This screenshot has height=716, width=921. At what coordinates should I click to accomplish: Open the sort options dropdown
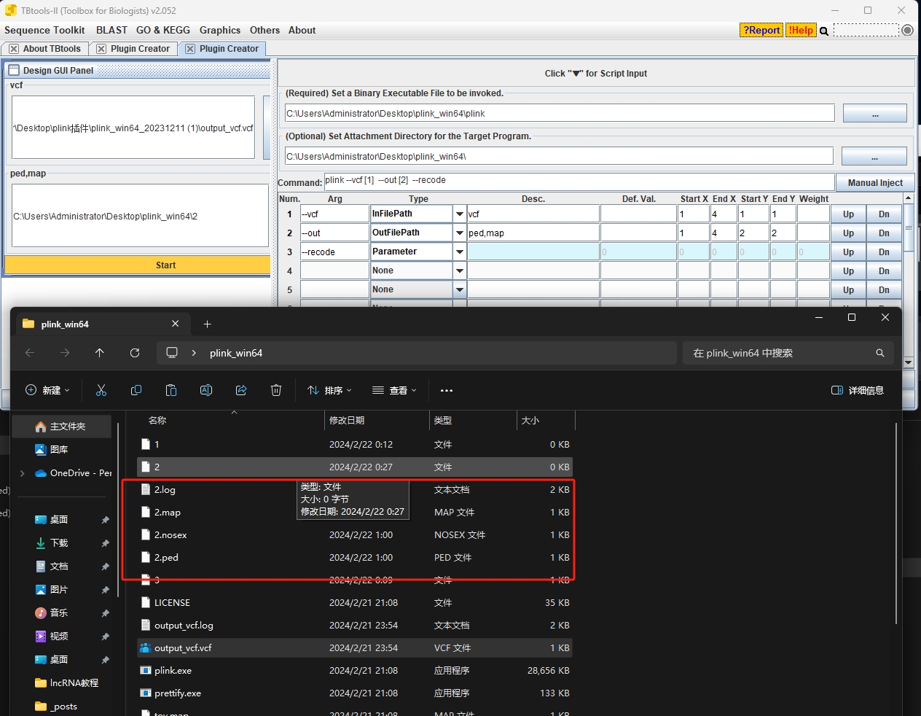329,391
